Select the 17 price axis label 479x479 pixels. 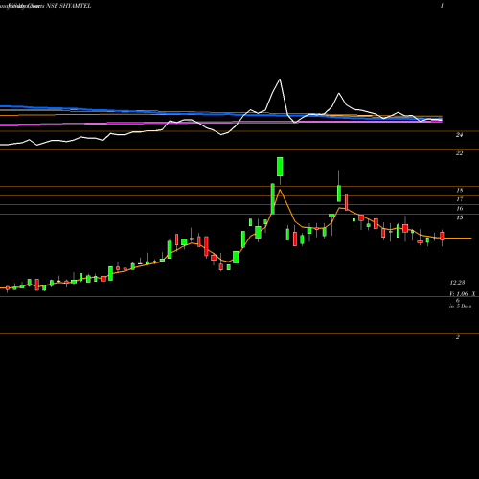pos(459,199)
